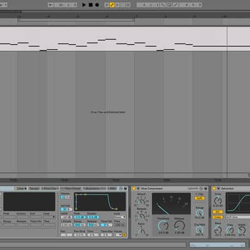Fold Saturator device with title triangle

click(219, 189)
